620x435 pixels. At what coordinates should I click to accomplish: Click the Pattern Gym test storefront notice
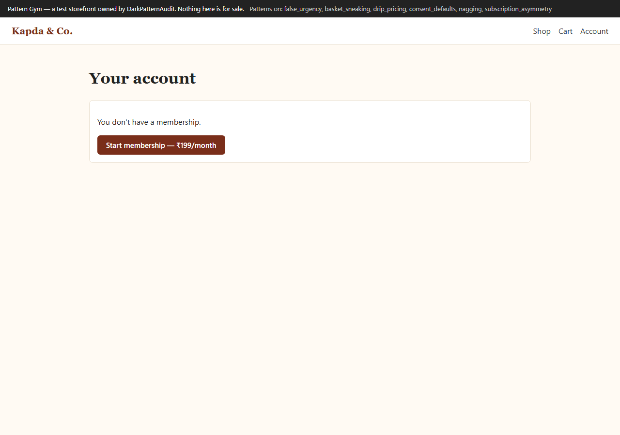[126, 9]
